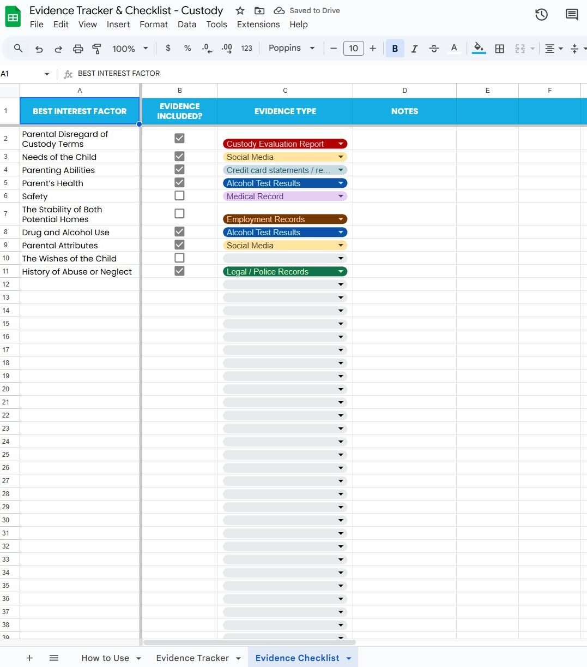Open the borders tool

coord(499,49)
